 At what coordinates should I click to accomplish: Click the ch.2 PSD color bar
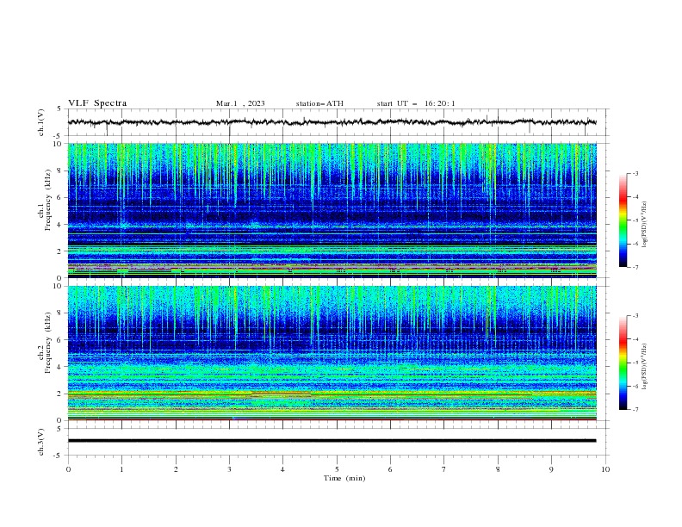click(x=623, y=363)
